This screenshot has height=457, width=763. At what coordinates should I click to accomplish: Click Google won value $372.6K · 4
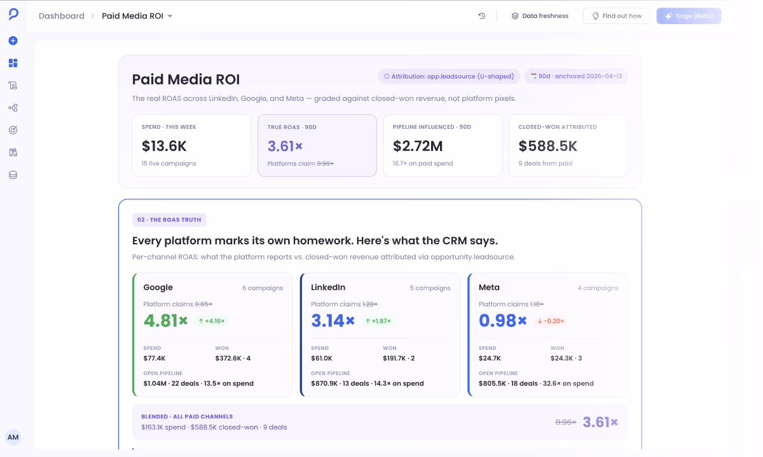[233, 358]
